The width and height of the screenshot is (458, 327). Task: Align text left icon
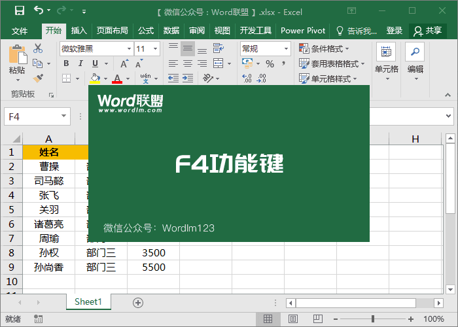[173, 63]
